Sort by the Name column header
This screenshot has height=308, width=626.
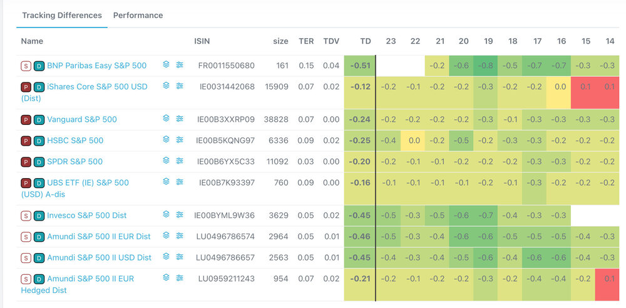[32, 41]
